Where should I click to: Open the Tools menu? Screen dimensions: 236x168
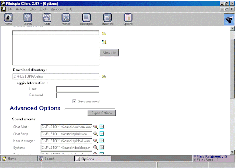tap(44, 9)
